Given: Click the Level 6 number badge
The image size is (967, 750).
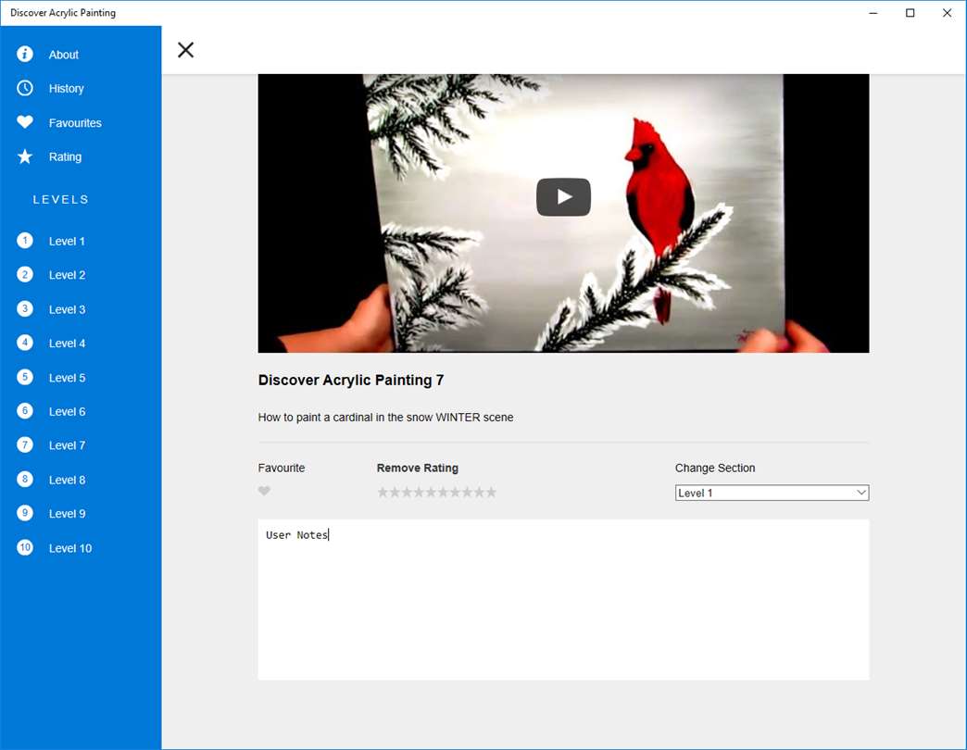Looking at the screenshot, I should [25, 410].
